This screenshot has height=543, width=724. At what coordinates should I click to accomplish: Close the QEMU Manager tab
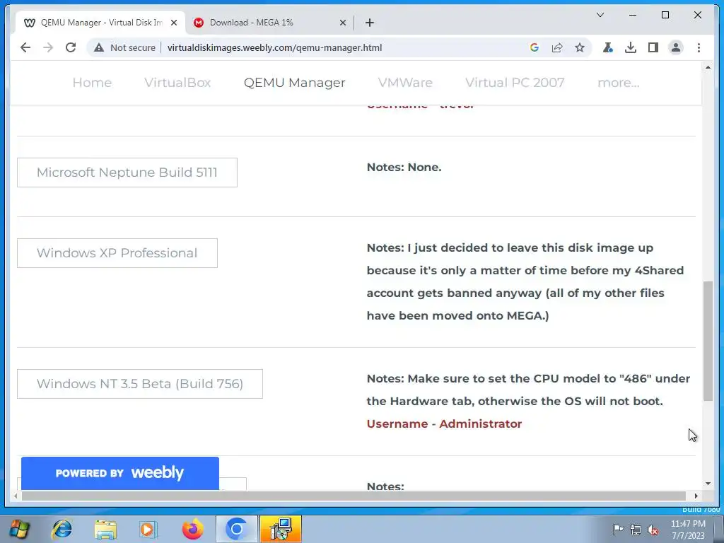point(174,23)
